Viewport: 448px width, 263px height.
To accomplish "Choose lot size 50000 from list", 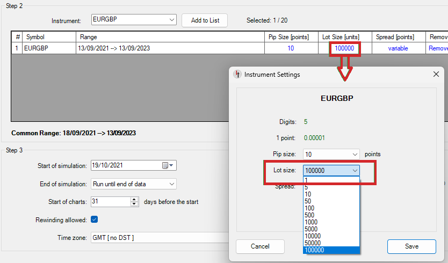I will 314,243.
